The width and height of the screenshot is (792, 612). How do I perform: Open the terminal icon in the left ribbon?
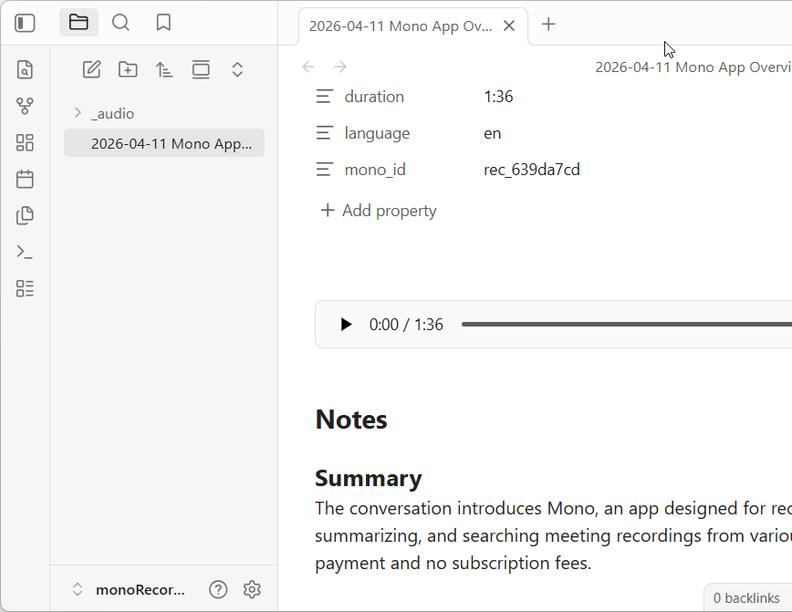click(x=25, y=252)
